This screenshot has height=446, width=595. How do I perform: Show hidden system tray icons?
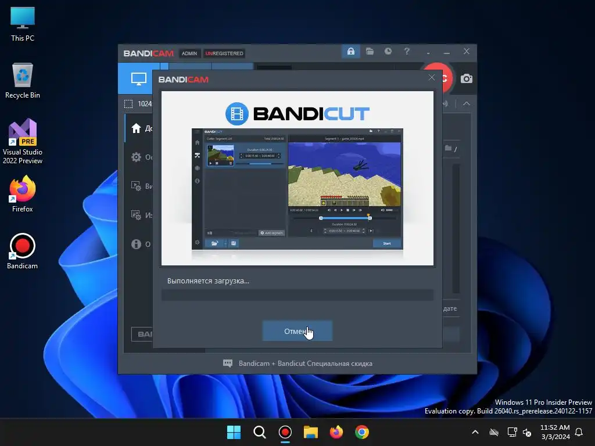click(475, 432)
